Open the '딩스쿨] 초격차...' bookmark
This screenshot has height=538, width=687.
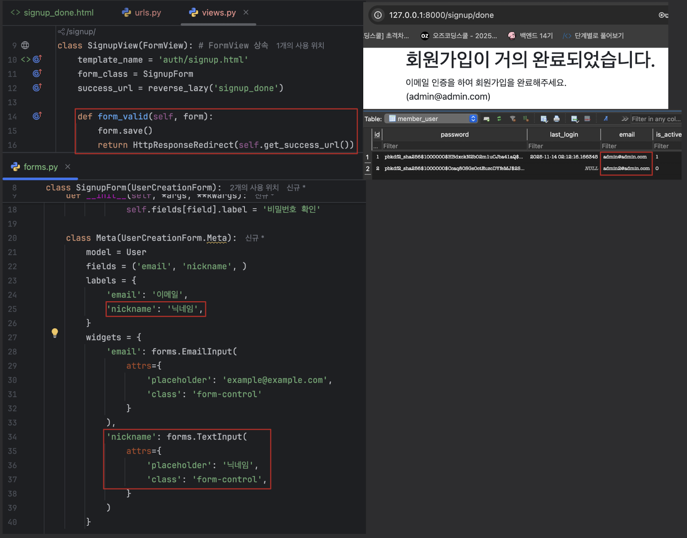(x=386, y=36)
